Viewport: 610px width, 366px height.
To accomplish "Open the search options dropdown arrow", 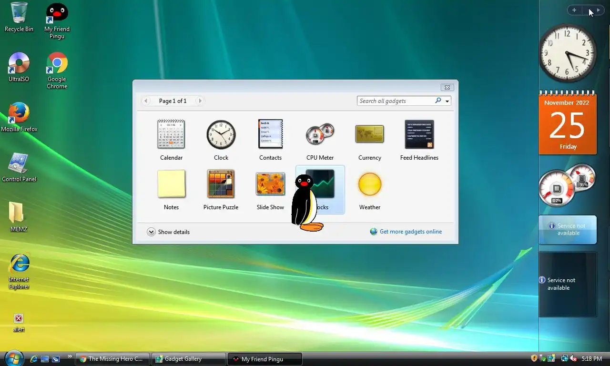I will 447,101.
